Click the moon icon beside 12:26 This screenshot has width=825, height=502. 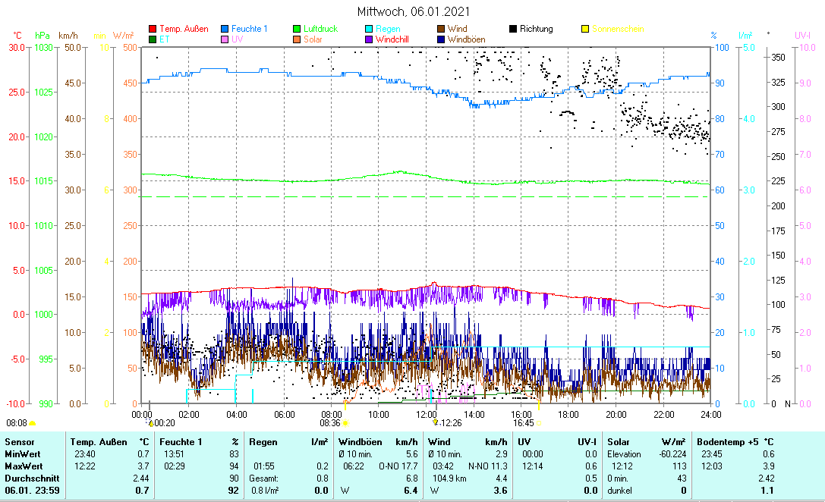tap(436, 423)
